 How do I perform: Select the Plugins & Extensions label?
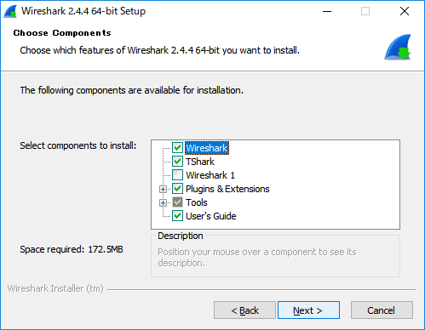tap(227, 189)
